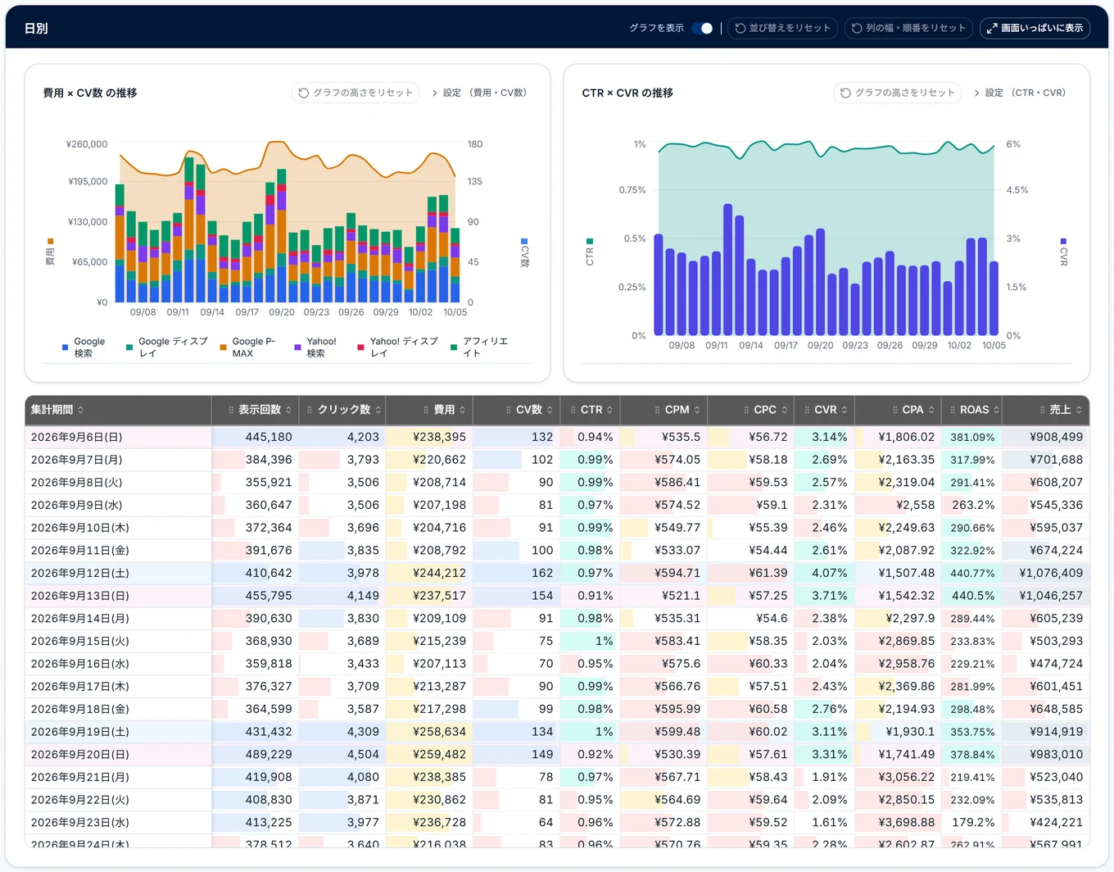Click the sort icon on CPM column
Viewport: 1114px width, 872px height.
(x=697, y=410)
